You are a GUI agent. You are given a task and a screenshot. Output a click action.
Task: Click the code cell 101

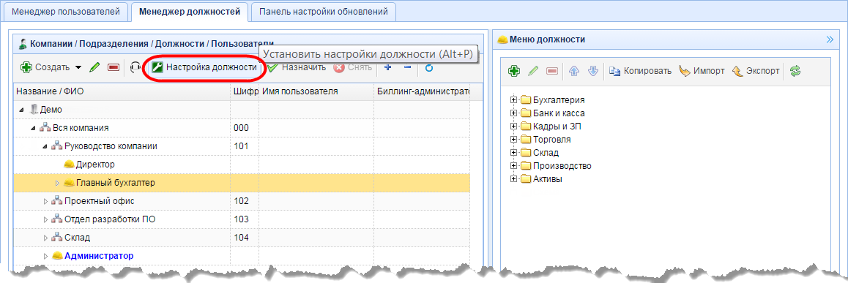tap(245, 146)
